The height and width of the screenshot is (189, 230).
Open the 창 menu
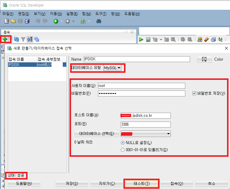click(x=115, y=14)
